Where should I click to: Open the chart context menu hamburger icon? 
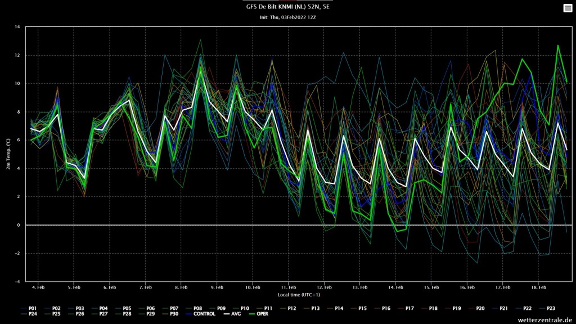[x=568, y=8]
